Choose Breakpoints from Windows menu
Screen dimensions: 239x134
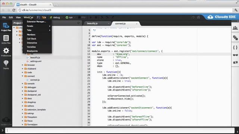[x=37, y=51]
